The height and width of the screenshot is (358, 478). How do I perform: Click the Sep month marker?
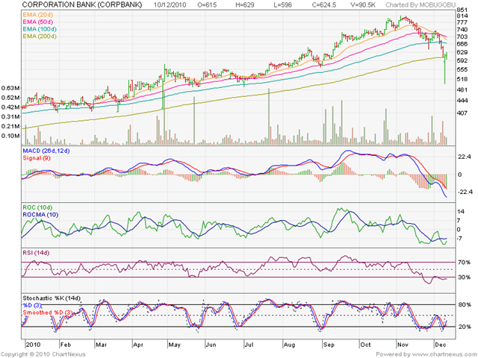pyautogui.click(x=329, y=345)
